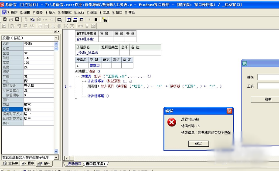279x171 pixels.
Task: Select the 标题 property row
Action: pos(28,109)
